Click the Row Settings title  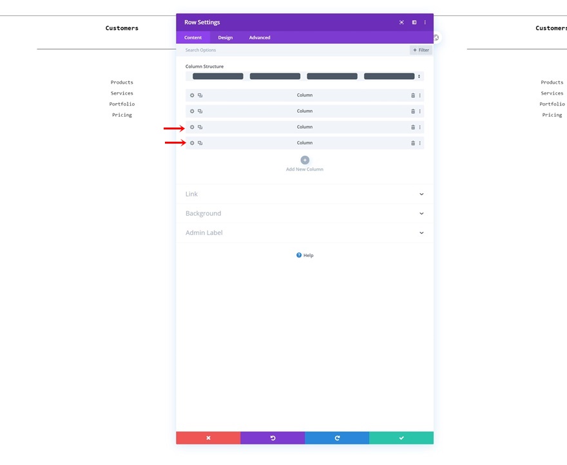click(x=202, y=23)
